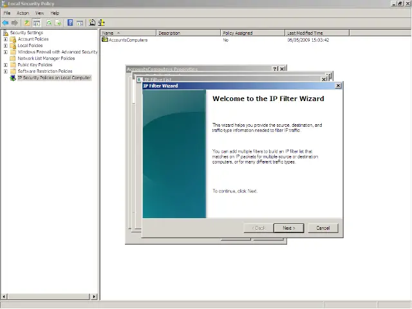Click the blue Help question mark icon

point(70,23)
